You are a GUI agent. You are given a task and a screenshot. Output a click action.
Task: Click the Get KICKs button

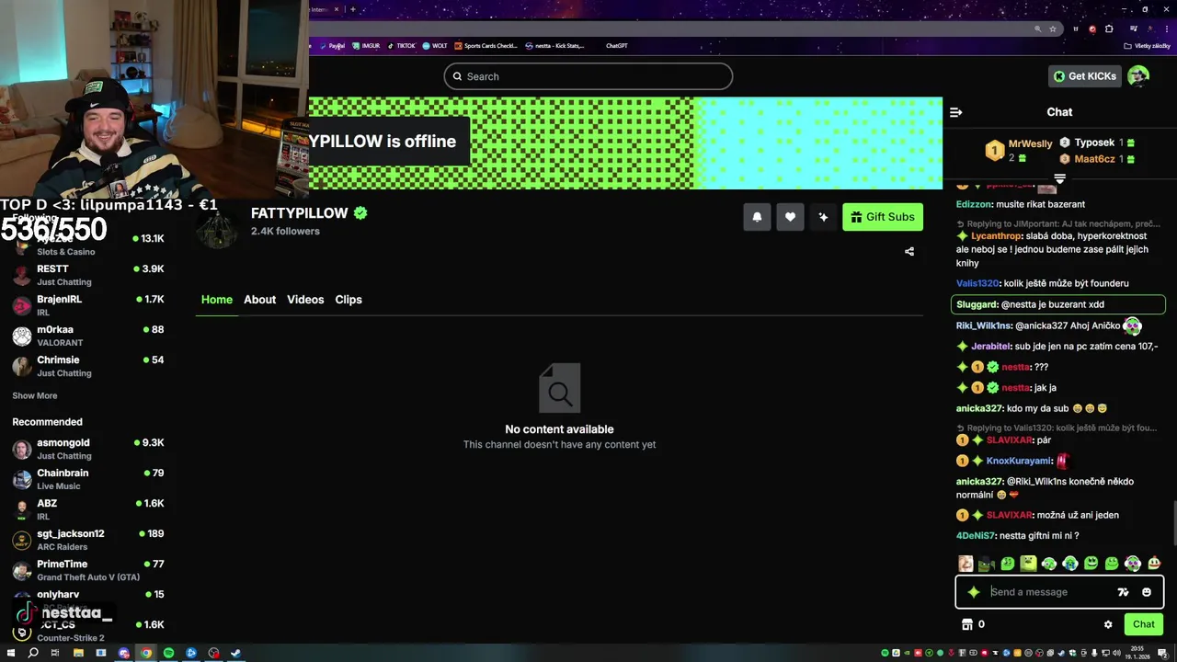point(1084,76)
